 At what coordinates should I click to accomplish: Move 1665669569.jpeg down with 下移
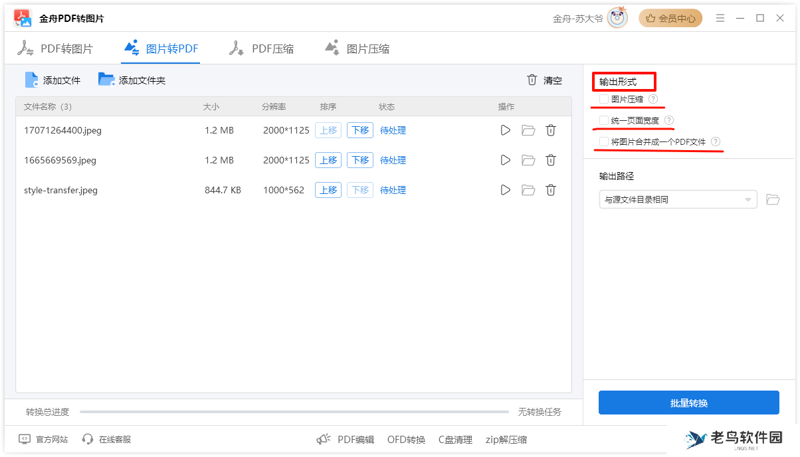pyautogui.click(x=360, y=160)
